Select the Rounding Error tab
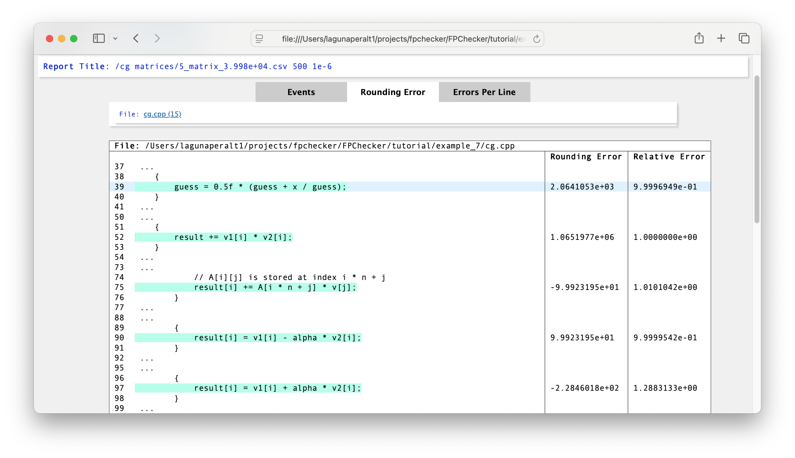 (393, 92)
